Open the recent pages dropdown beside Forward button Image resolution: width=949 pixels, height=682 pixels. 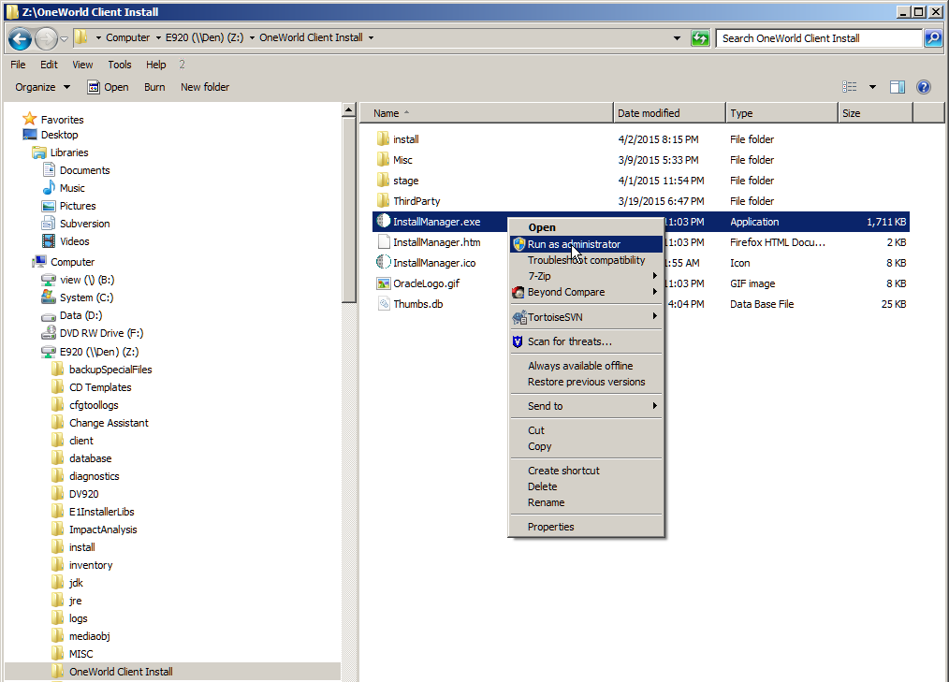(65, 39)
